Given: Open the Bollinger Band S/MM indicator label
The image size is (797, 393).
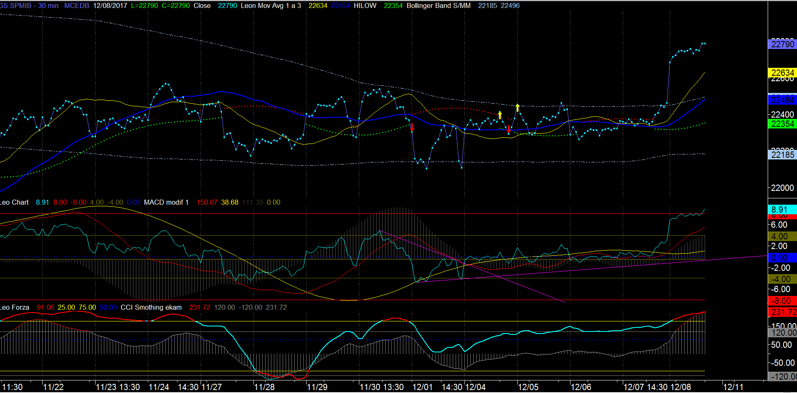Looking at the screenshot, I should pyautogui.click(x=438, y=6).
